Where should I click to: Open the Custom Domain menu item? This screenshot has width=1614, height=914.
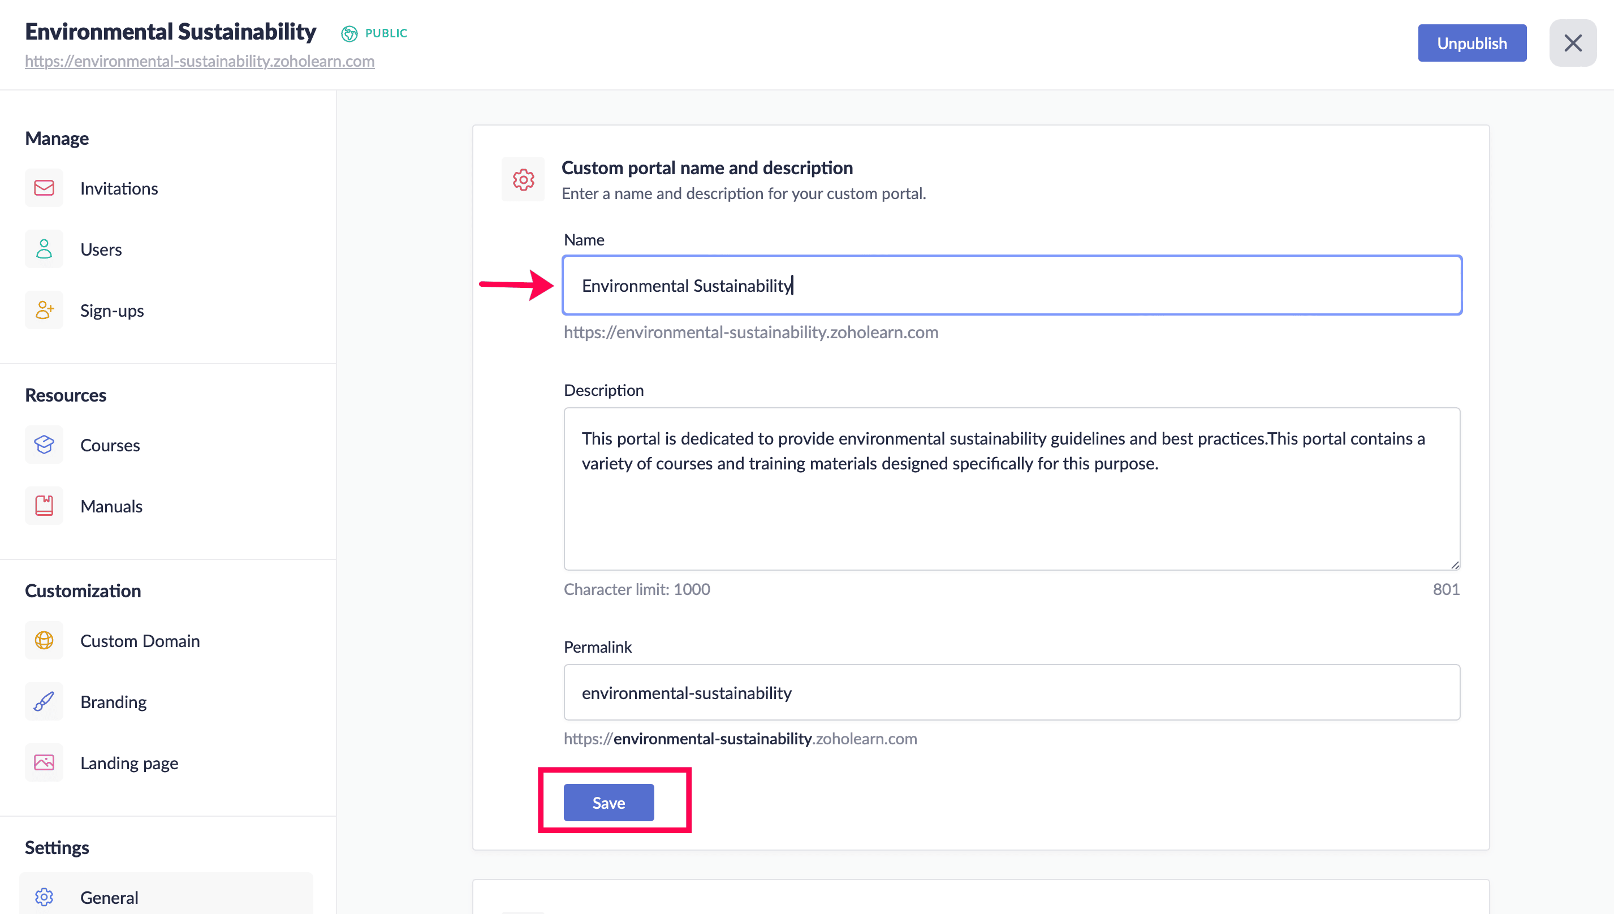[140, 641]
